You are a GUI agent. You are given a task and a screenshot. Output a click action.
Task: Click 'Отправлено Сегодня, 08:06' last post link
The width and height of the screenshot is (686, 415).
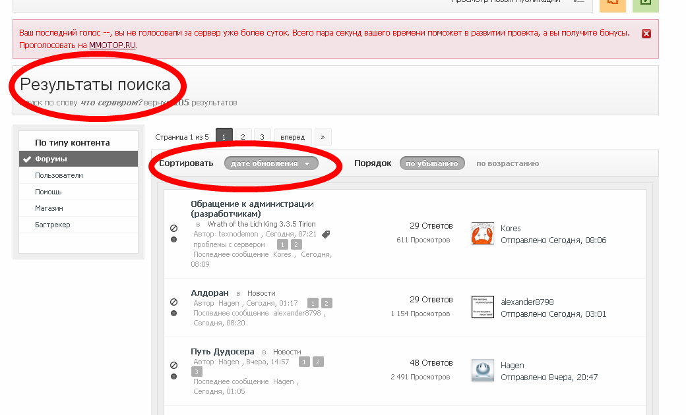(x=553, y=240)
